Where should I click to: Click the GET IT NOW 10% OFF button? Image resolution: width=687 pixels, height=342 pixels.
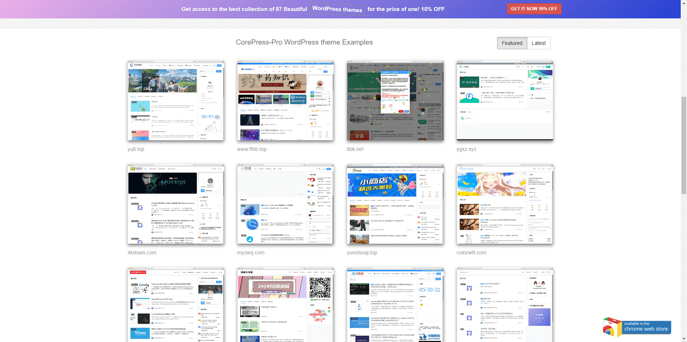click(x=534, y=9)
